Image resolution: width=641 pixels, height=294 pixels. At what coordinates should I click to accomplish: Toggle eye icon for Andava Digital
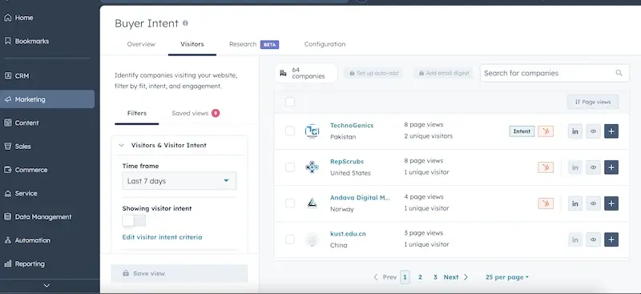pyautogui.click(x=593, y=203)
